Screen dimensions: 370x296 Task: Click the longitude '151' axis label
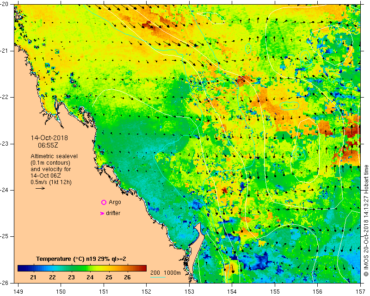point(104,291)
